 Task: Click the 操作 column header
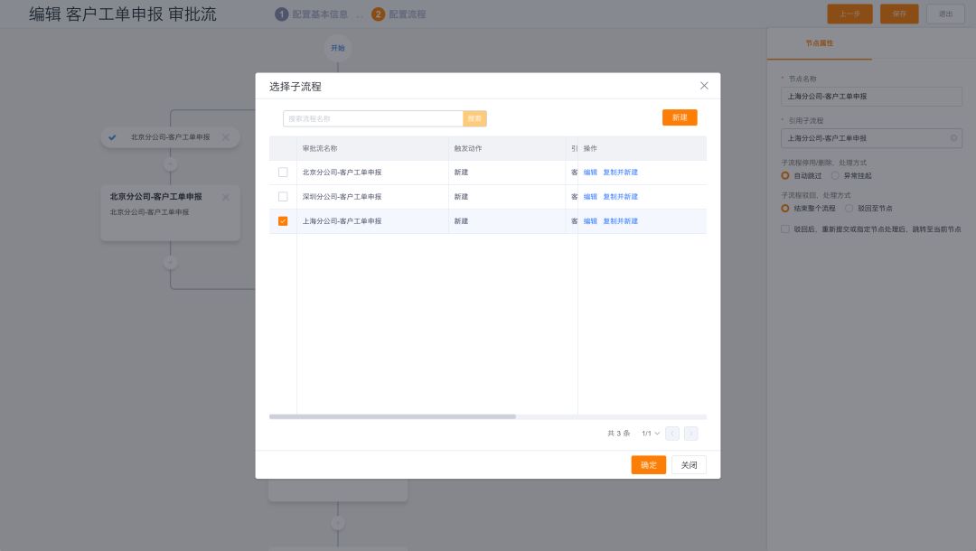(x=642, y=149)
